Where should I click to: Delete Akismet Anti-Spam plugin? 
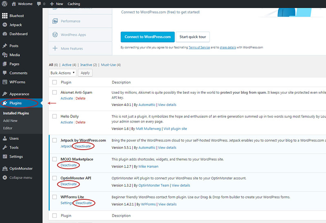(x=80, y=98)
